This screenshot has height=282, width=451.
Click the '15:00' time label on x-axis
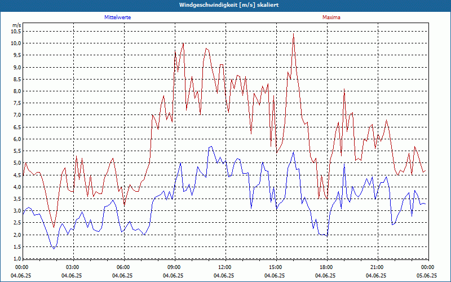275,267
